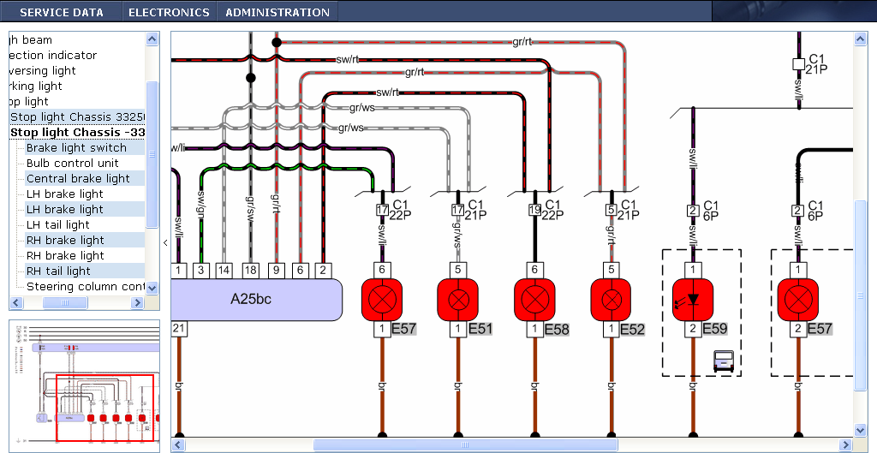The width and height of the screenshot is (877, 453).
Task: Click the diagram scroll-right arrow
Action: (x=846, y=445)
